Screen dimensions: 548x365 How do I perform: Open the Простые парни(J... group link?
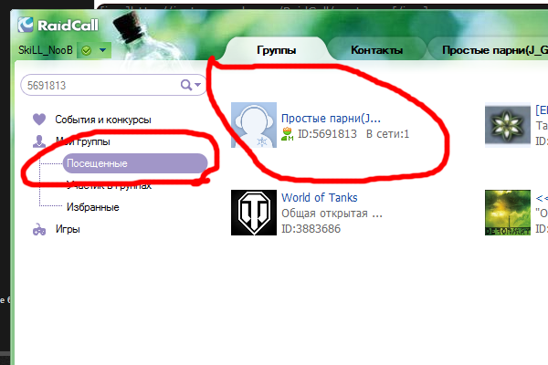tap(331, 119)
